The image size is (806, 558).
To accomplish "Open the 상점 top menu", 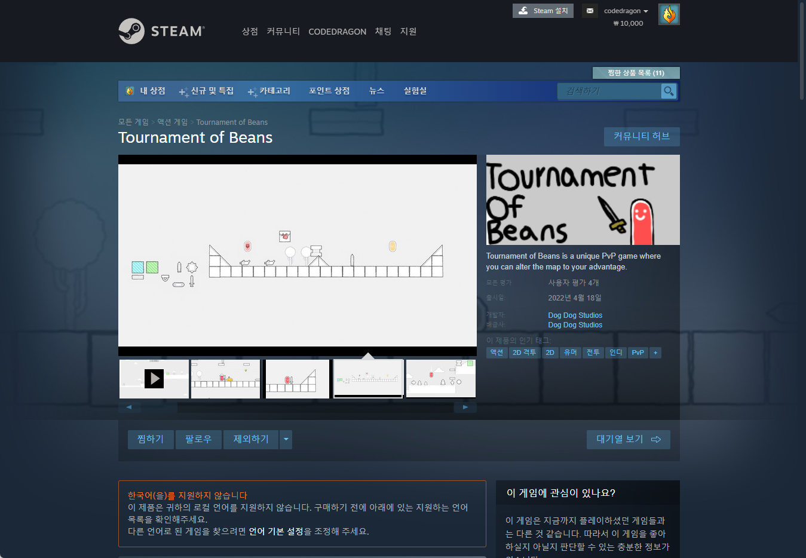I will 250,31.
